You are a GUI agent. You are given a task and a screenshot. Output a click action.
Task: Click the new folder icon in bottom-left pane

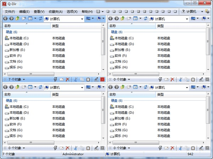(23, 87)
